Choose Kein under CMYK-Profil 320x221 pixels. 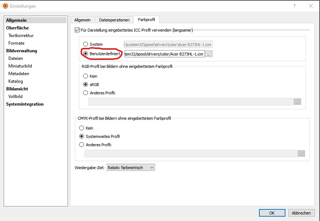[x=81, y=128]
